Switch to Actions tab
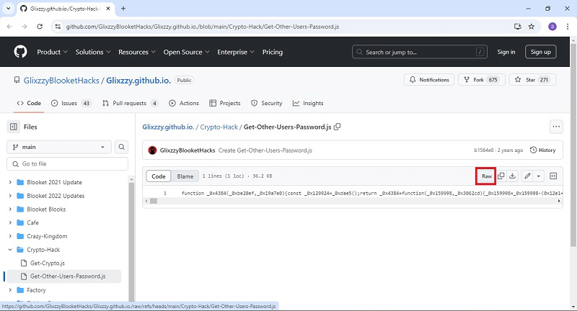 pos(184,103)
